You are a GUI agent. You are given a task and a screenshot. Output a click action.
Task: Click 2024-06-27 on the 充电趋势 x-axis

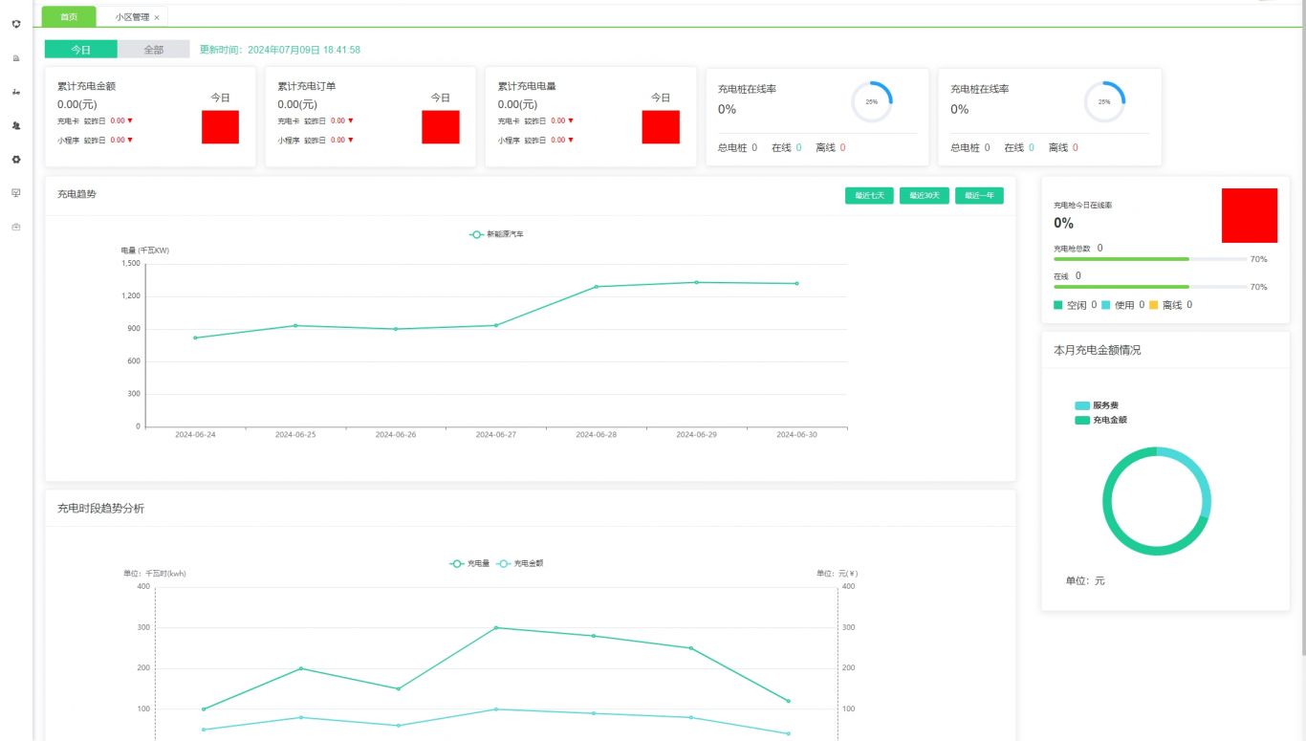click(496, 434)
